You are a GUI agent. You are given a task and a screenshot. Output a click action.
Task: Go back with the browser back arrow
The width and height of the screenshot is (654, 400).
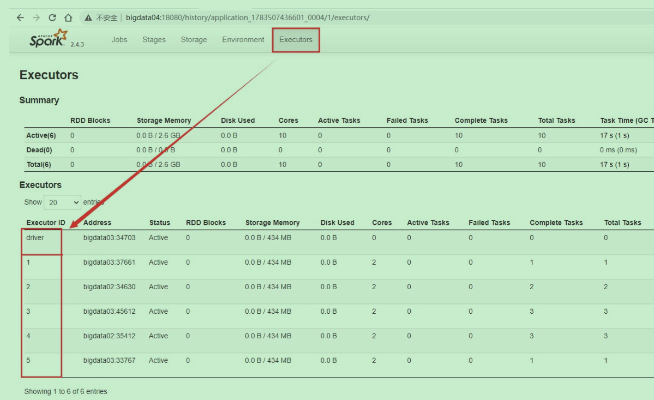(20, 17)
